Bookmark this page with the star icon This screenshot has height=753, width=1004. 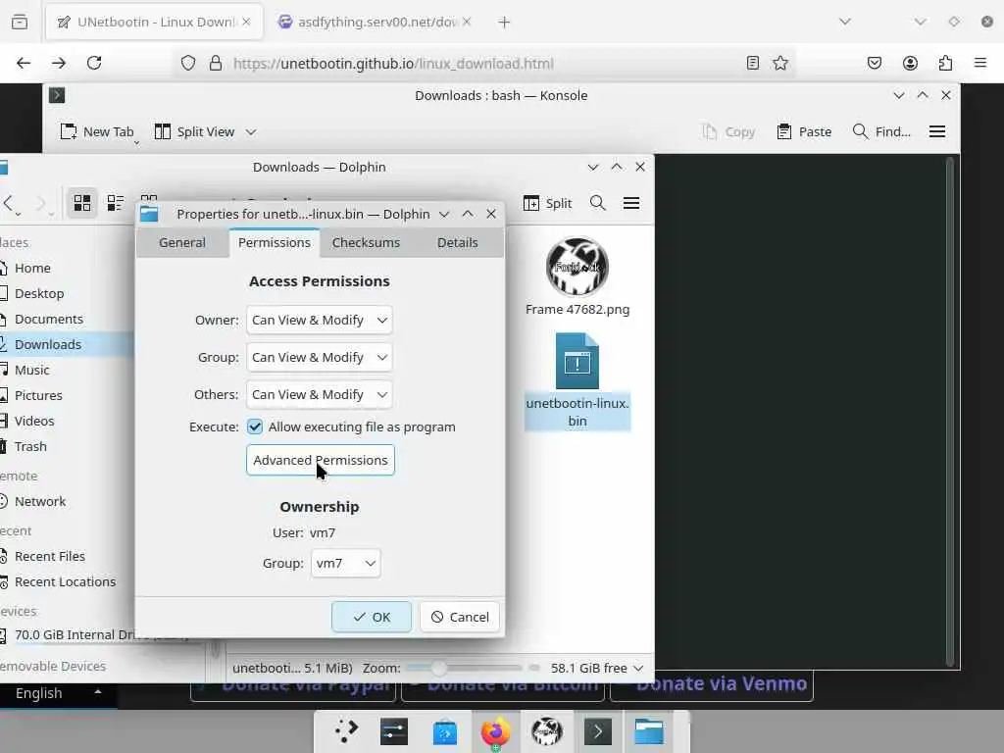point(779,63)
